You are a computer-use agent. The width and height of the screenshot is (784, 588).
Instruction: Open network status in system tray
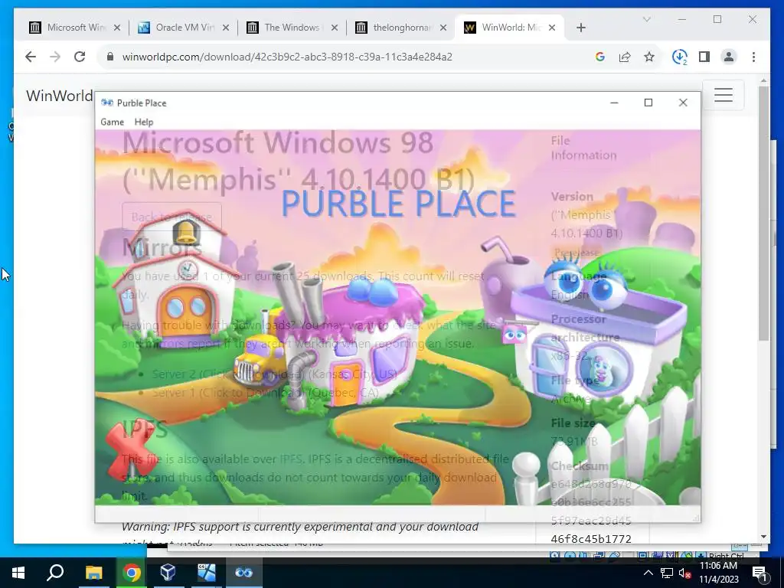[667, 573]
